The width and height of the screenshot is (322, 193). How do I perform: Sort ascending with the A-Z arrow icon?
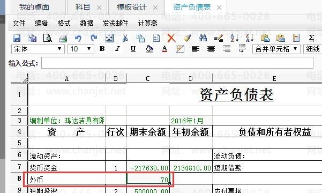(x=234, y=38)
